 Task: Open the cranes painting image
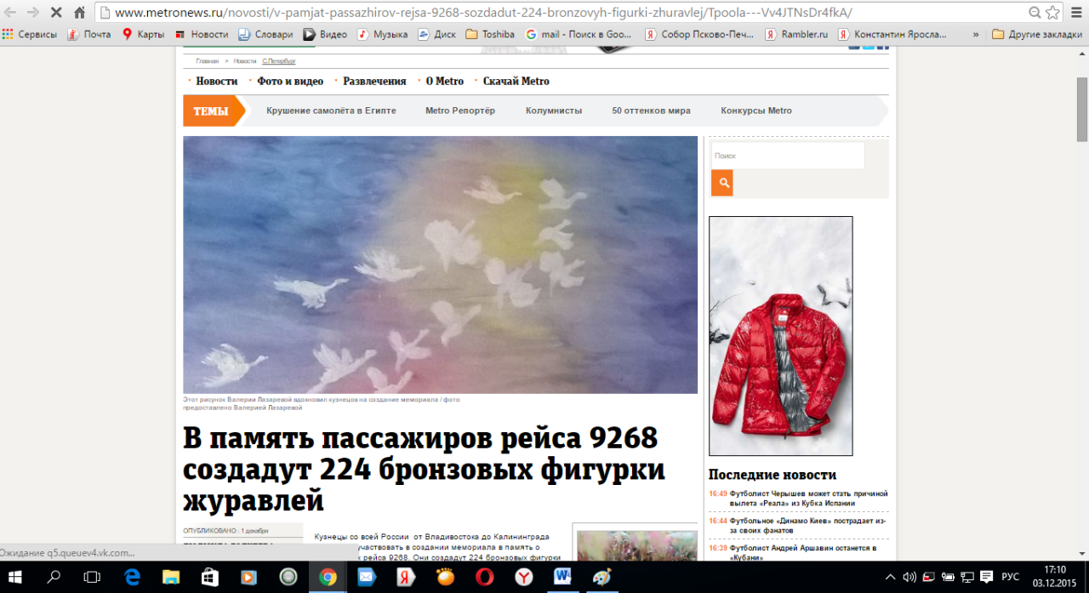coord(440,265)
